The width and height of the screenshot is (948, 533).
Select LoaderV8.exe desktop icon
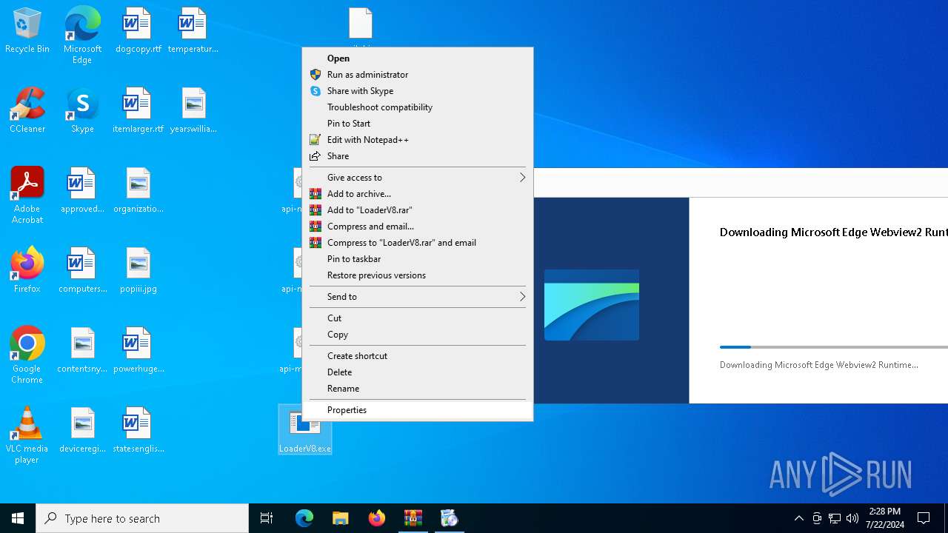point(305,430)
